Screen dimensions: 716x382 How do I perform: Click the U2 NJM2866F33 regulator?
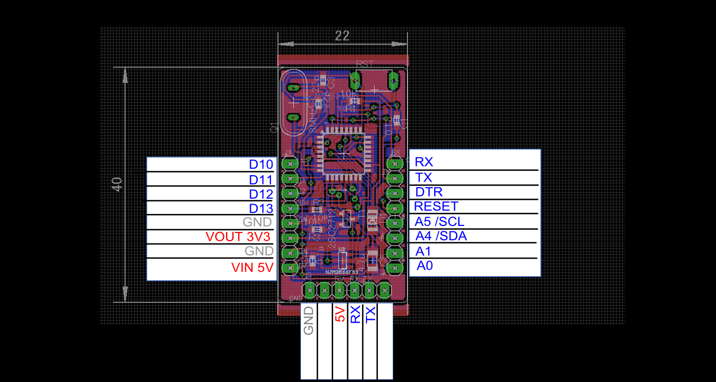[x=342, y=260]
